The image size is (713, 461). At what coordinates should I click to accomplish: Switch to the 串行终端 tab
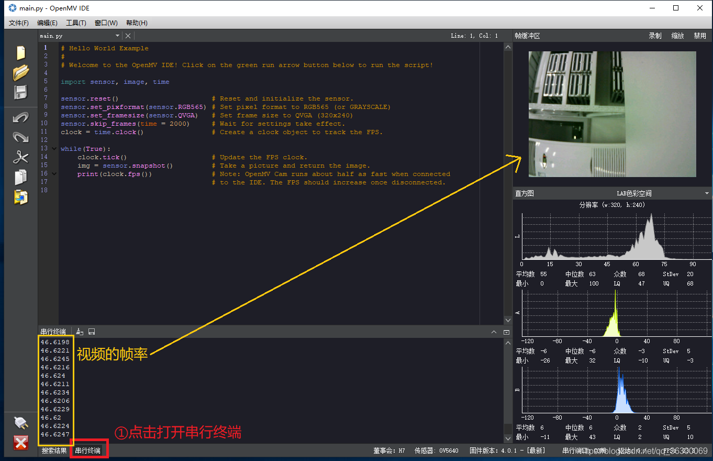(87, 451)
